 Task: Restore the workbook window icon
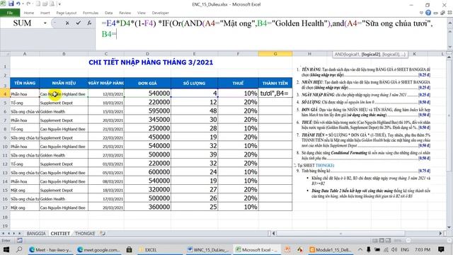[x=443, y=13]
